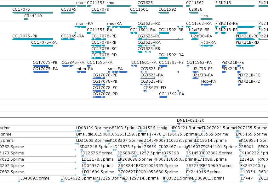Click transcript Pi3K21B-RD label
The height and width of the screenshot is (183, 268).
(x=247, y=42)
